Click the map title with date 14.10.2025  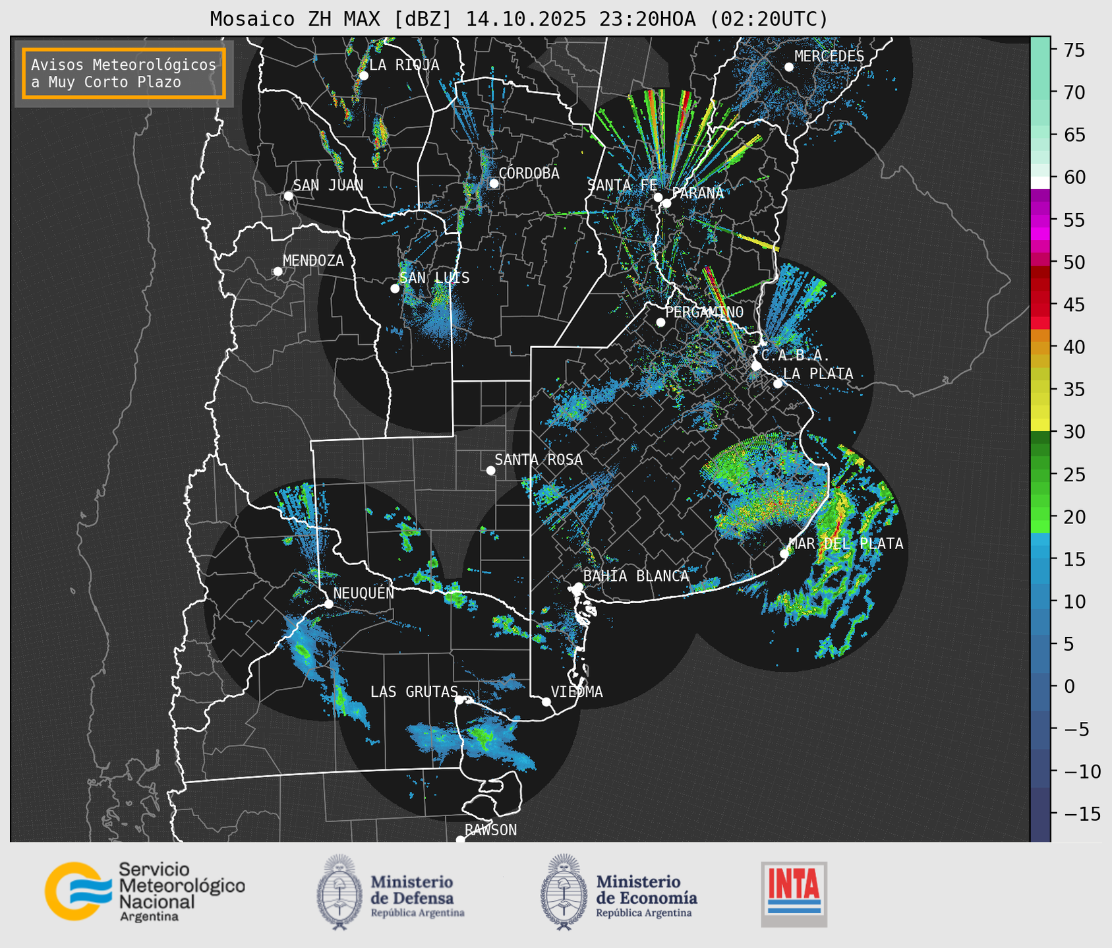tap(519, 19)
